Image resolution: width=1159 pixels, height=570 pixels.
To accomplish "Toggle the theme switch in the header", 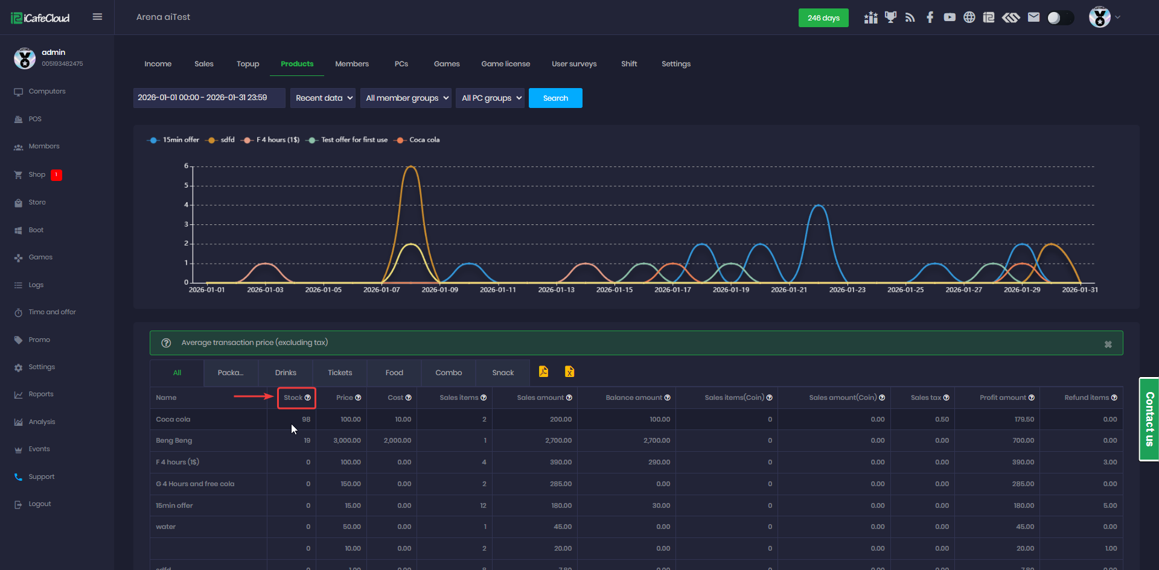I will [x=1060, y=17].
